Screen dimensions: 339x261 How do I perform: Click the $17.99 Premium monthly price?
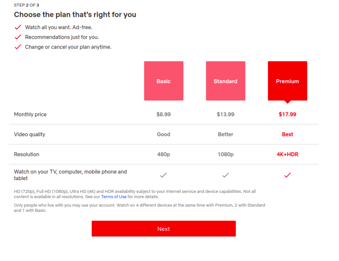pos(287,114)
